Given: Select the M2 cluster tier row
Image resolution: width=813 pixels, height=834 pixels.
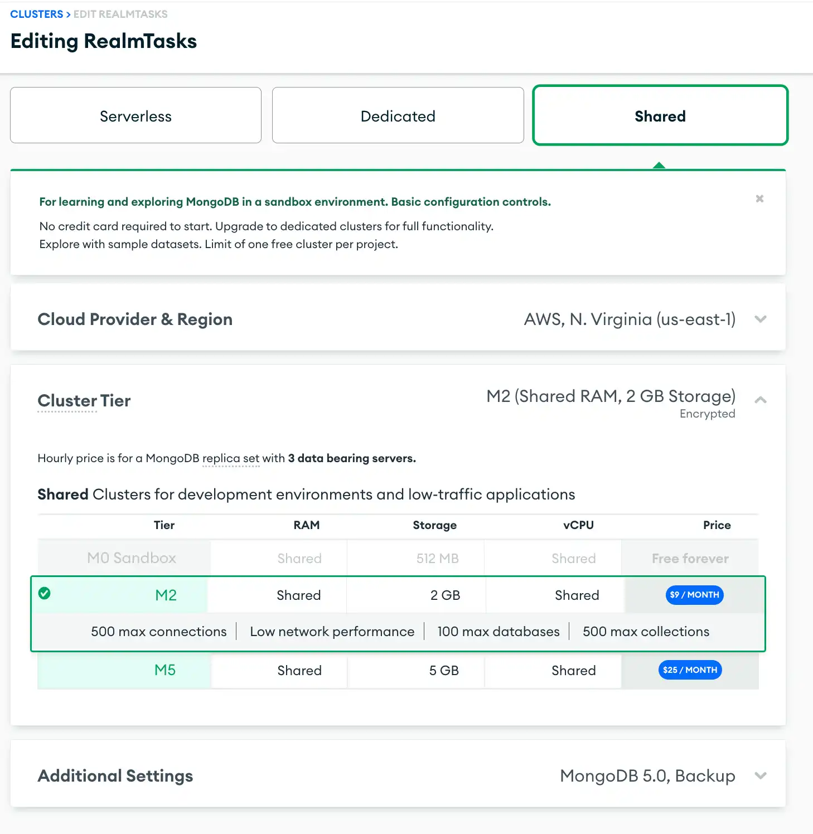Looking at the screenshot, I should [166, 595].
